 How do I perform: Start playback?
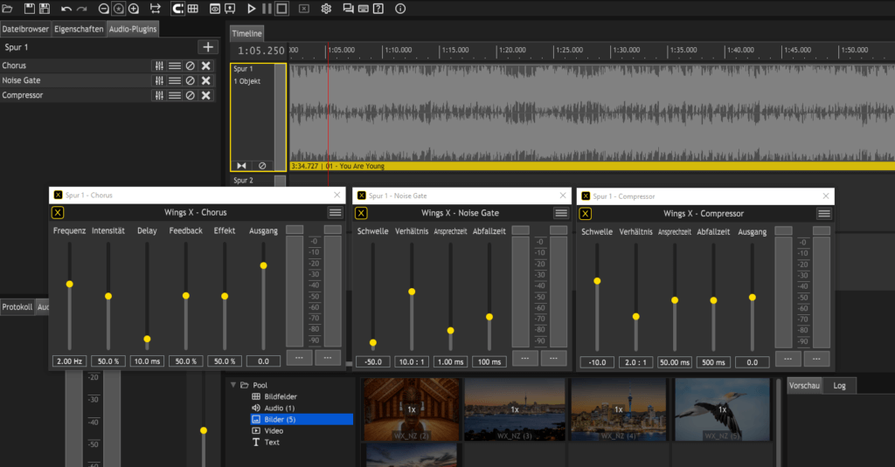252,9
